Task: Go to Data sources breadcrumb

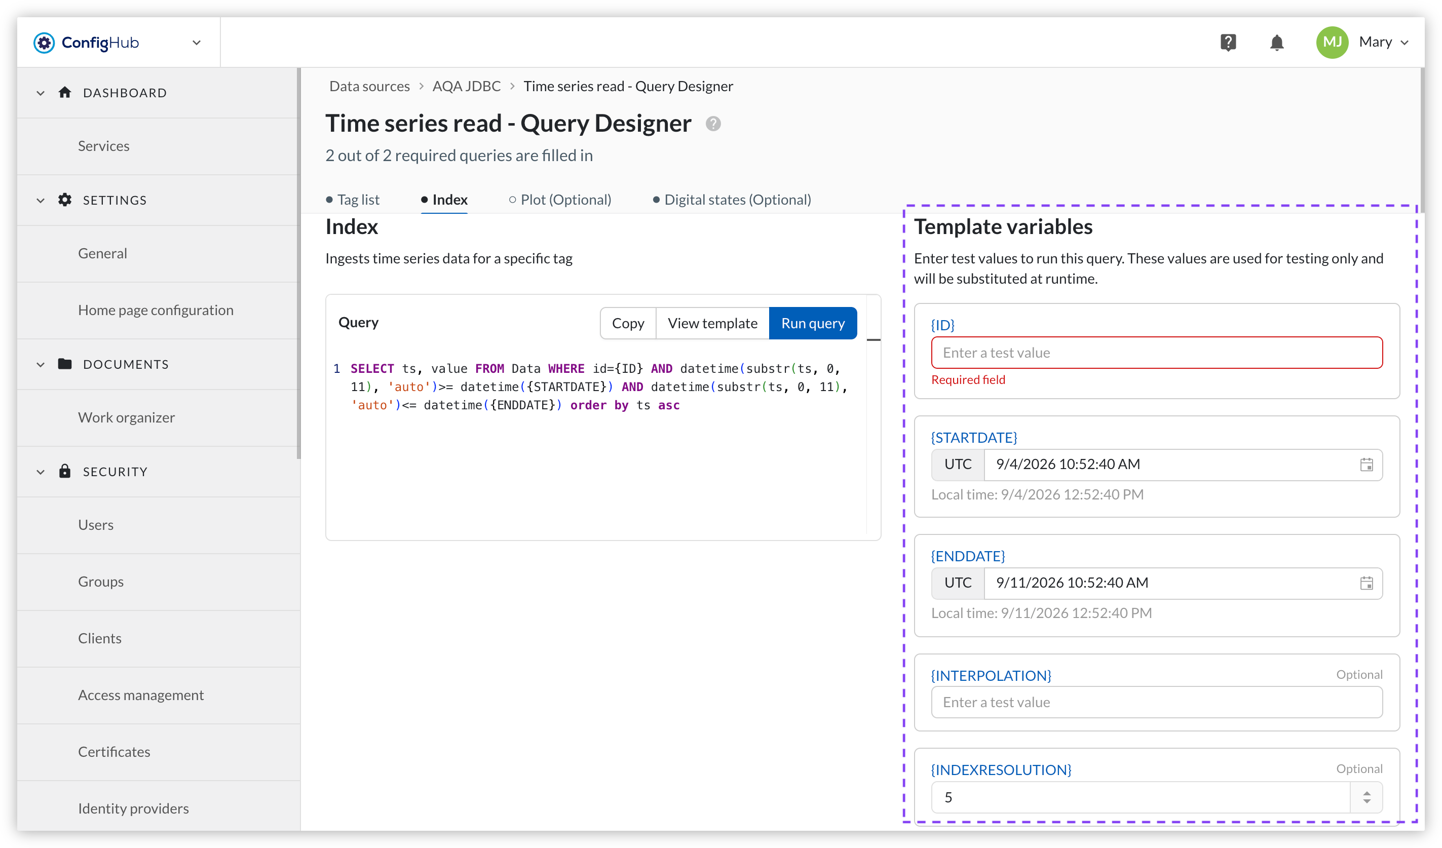Action: coord(370,86)
